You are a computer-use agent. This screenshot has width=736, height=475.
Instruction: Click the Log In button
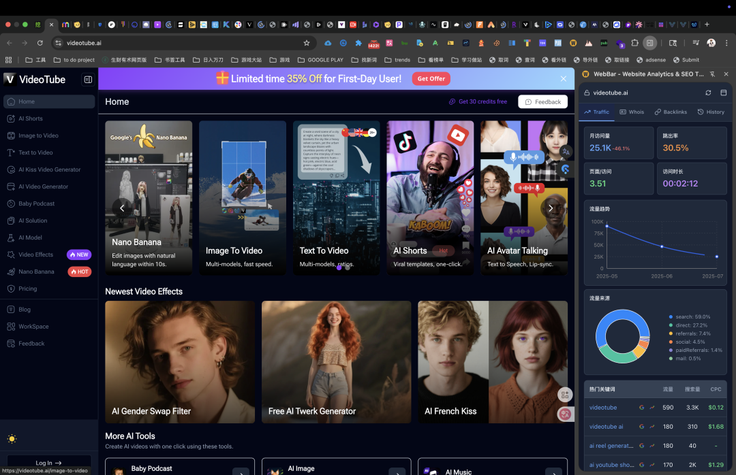pyautogui.click(x=49, y=463)
